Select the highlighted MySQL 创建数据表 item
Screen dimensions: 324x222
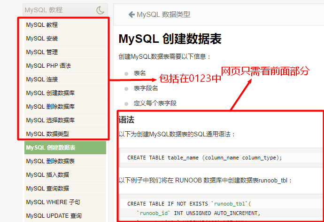pyautogui.click(x=65, y=148)
